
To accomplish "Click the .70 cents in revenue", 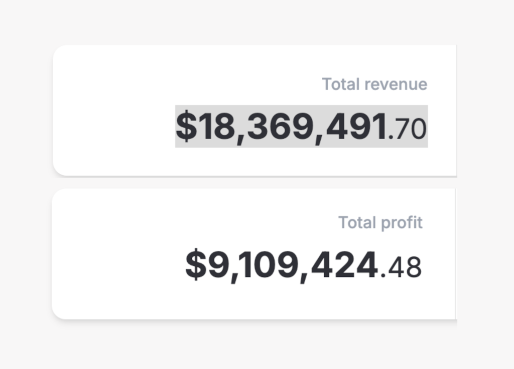I will (409, 128).
